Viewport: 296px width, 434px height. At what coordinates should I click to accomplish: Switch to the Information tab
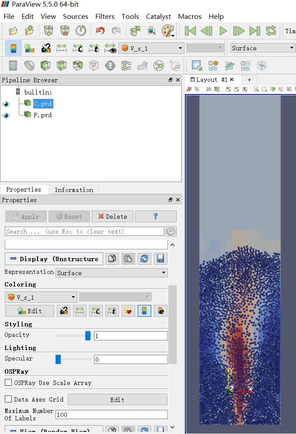pyautogui.click(x=74, y=190)
